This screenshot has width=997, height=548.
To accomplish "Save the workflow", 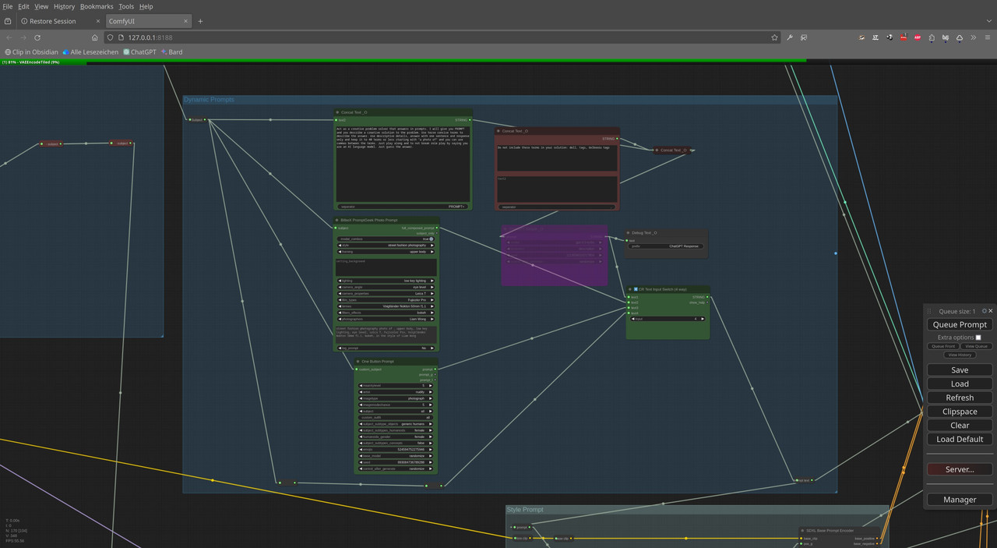I will pyautogui.click(x=960, y=370).
